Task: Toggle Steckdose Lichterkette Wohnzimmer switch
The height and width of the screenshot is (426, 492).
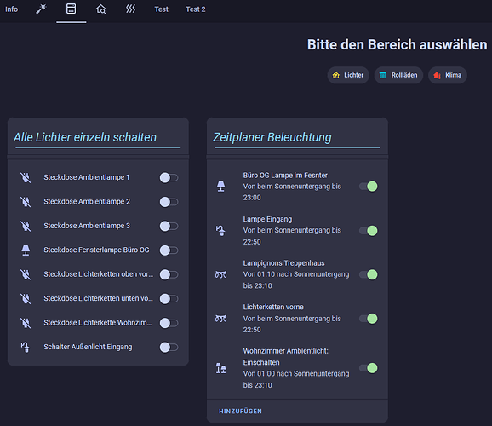Action: coord(169,323)
